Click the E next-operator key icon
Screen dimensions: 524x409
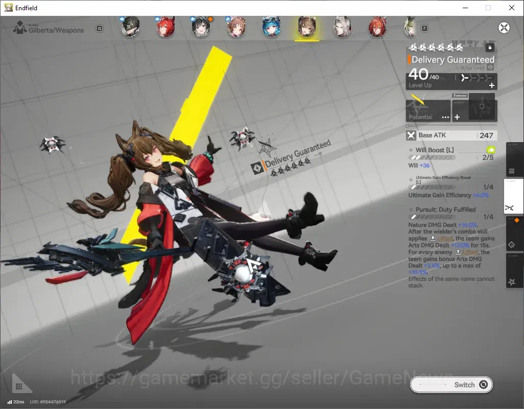424,29
